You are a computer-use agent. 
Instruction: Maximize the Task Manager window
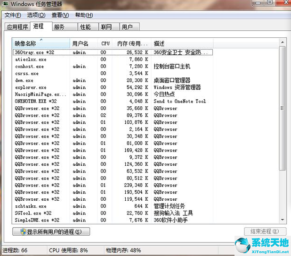coord(270,3)
